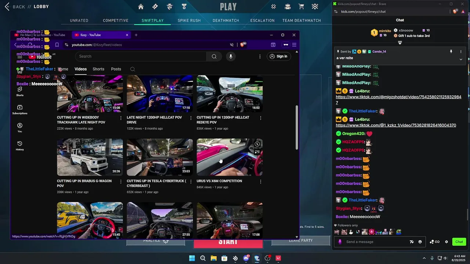Click the youtube.com address bar

pyautogui.click(x=147, y=45)
